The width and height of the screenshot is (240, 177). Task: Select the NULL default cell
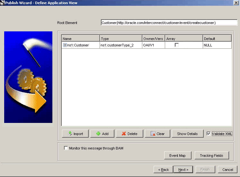point(217,45)
